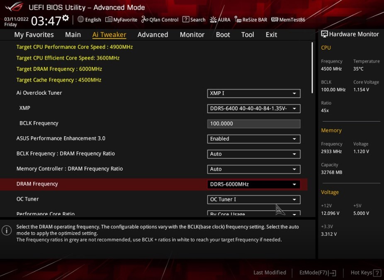
Task: Click the +12V reading 12.096 V
Action: tap(330, 213)
